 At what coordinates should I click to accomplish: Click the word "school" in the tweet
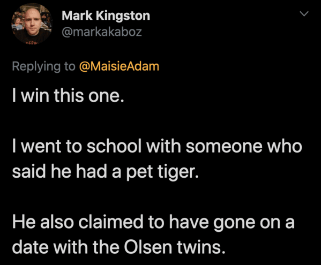click(114, 146)
